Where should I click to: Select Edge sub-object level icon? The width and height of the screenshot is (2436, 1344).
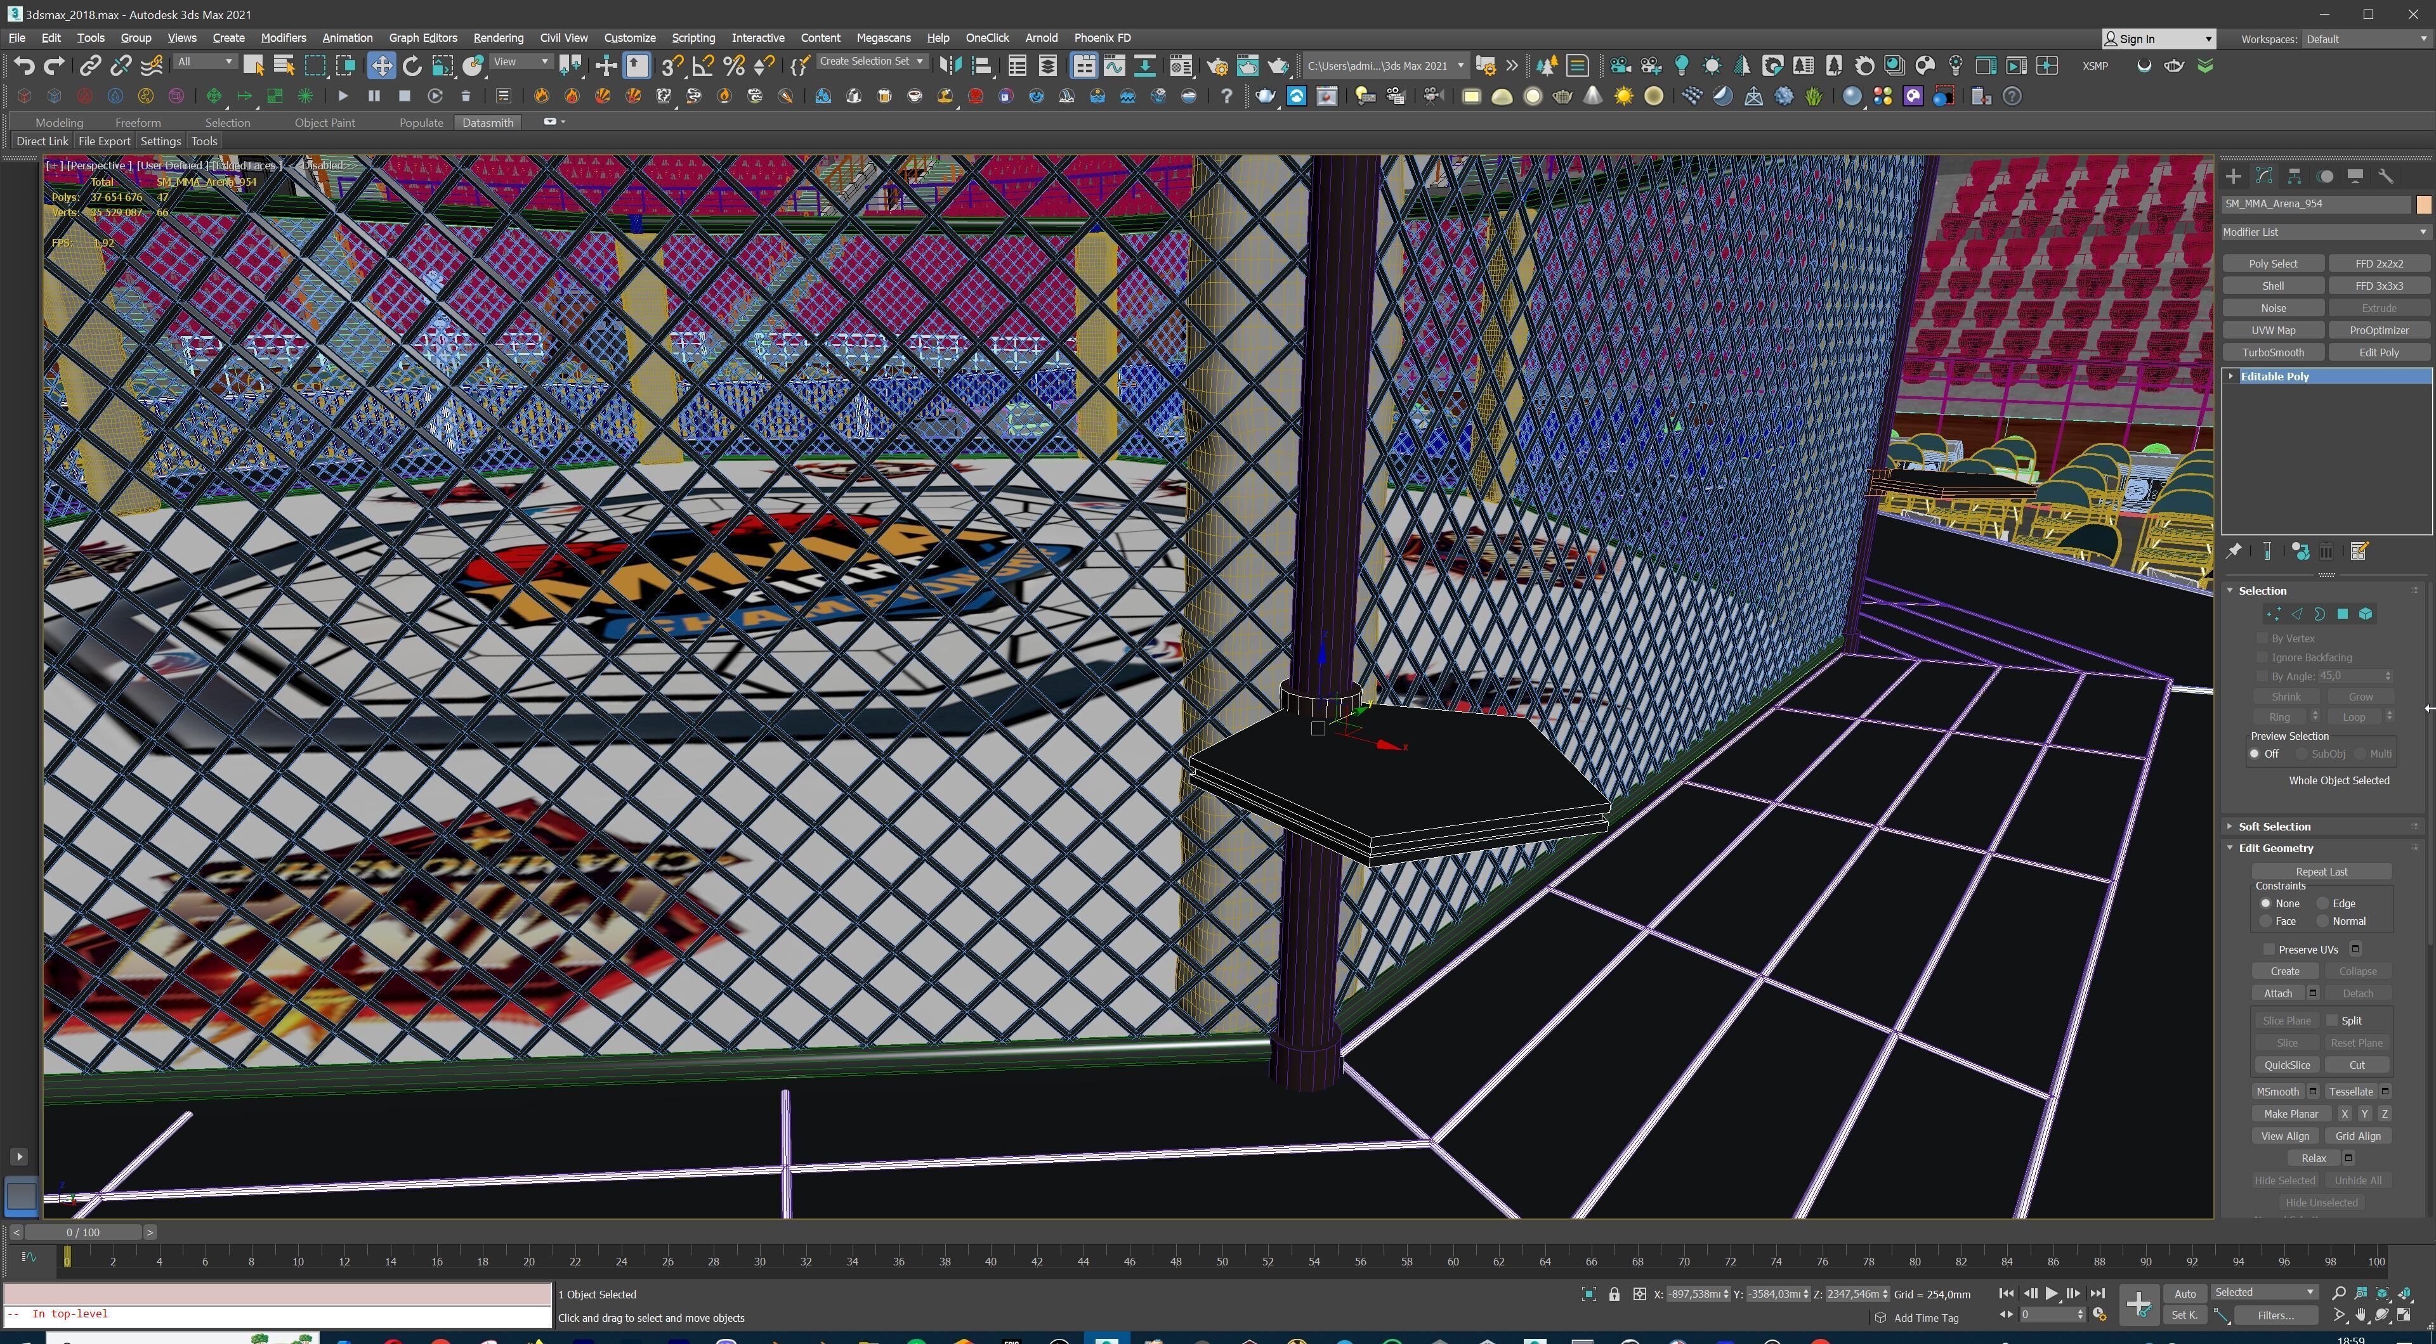pyautogui.click(x=2297, y=614)
